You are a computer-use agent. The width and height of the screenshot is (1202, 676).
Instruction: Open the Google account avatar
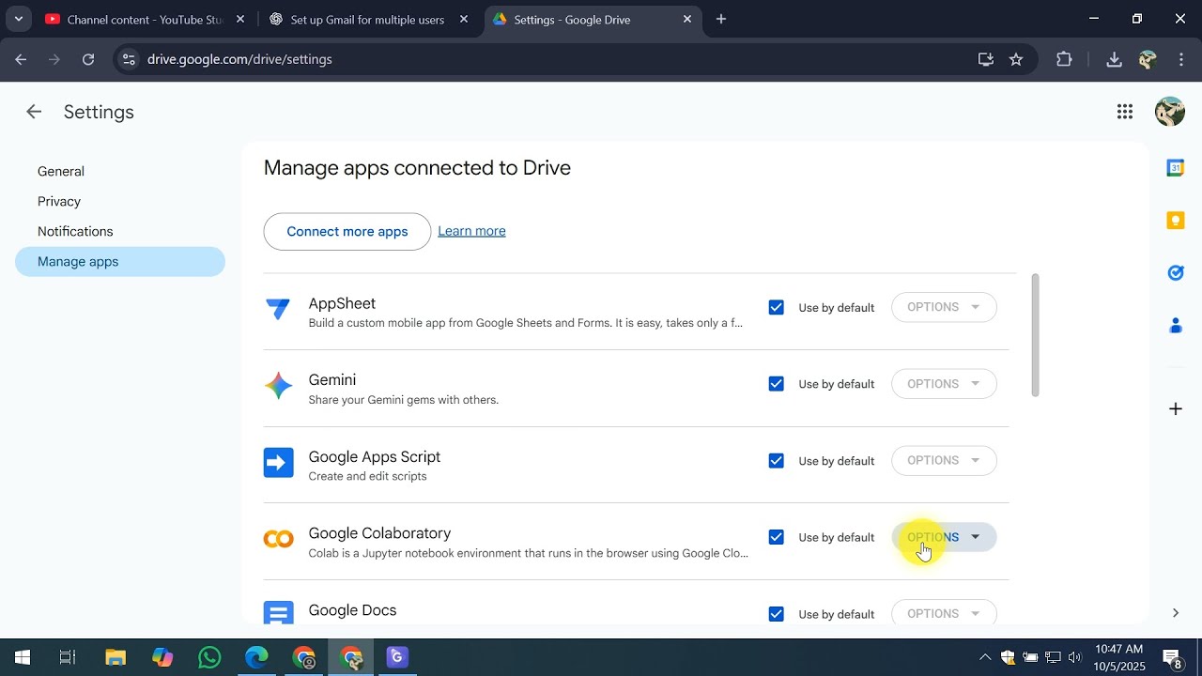(x=1170, y=112)
